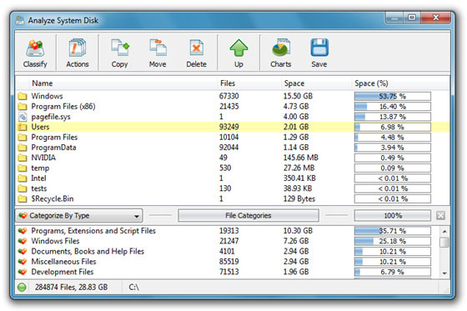
Task: Click the 350.41 KB space value
Action: (x=299, y=178)
